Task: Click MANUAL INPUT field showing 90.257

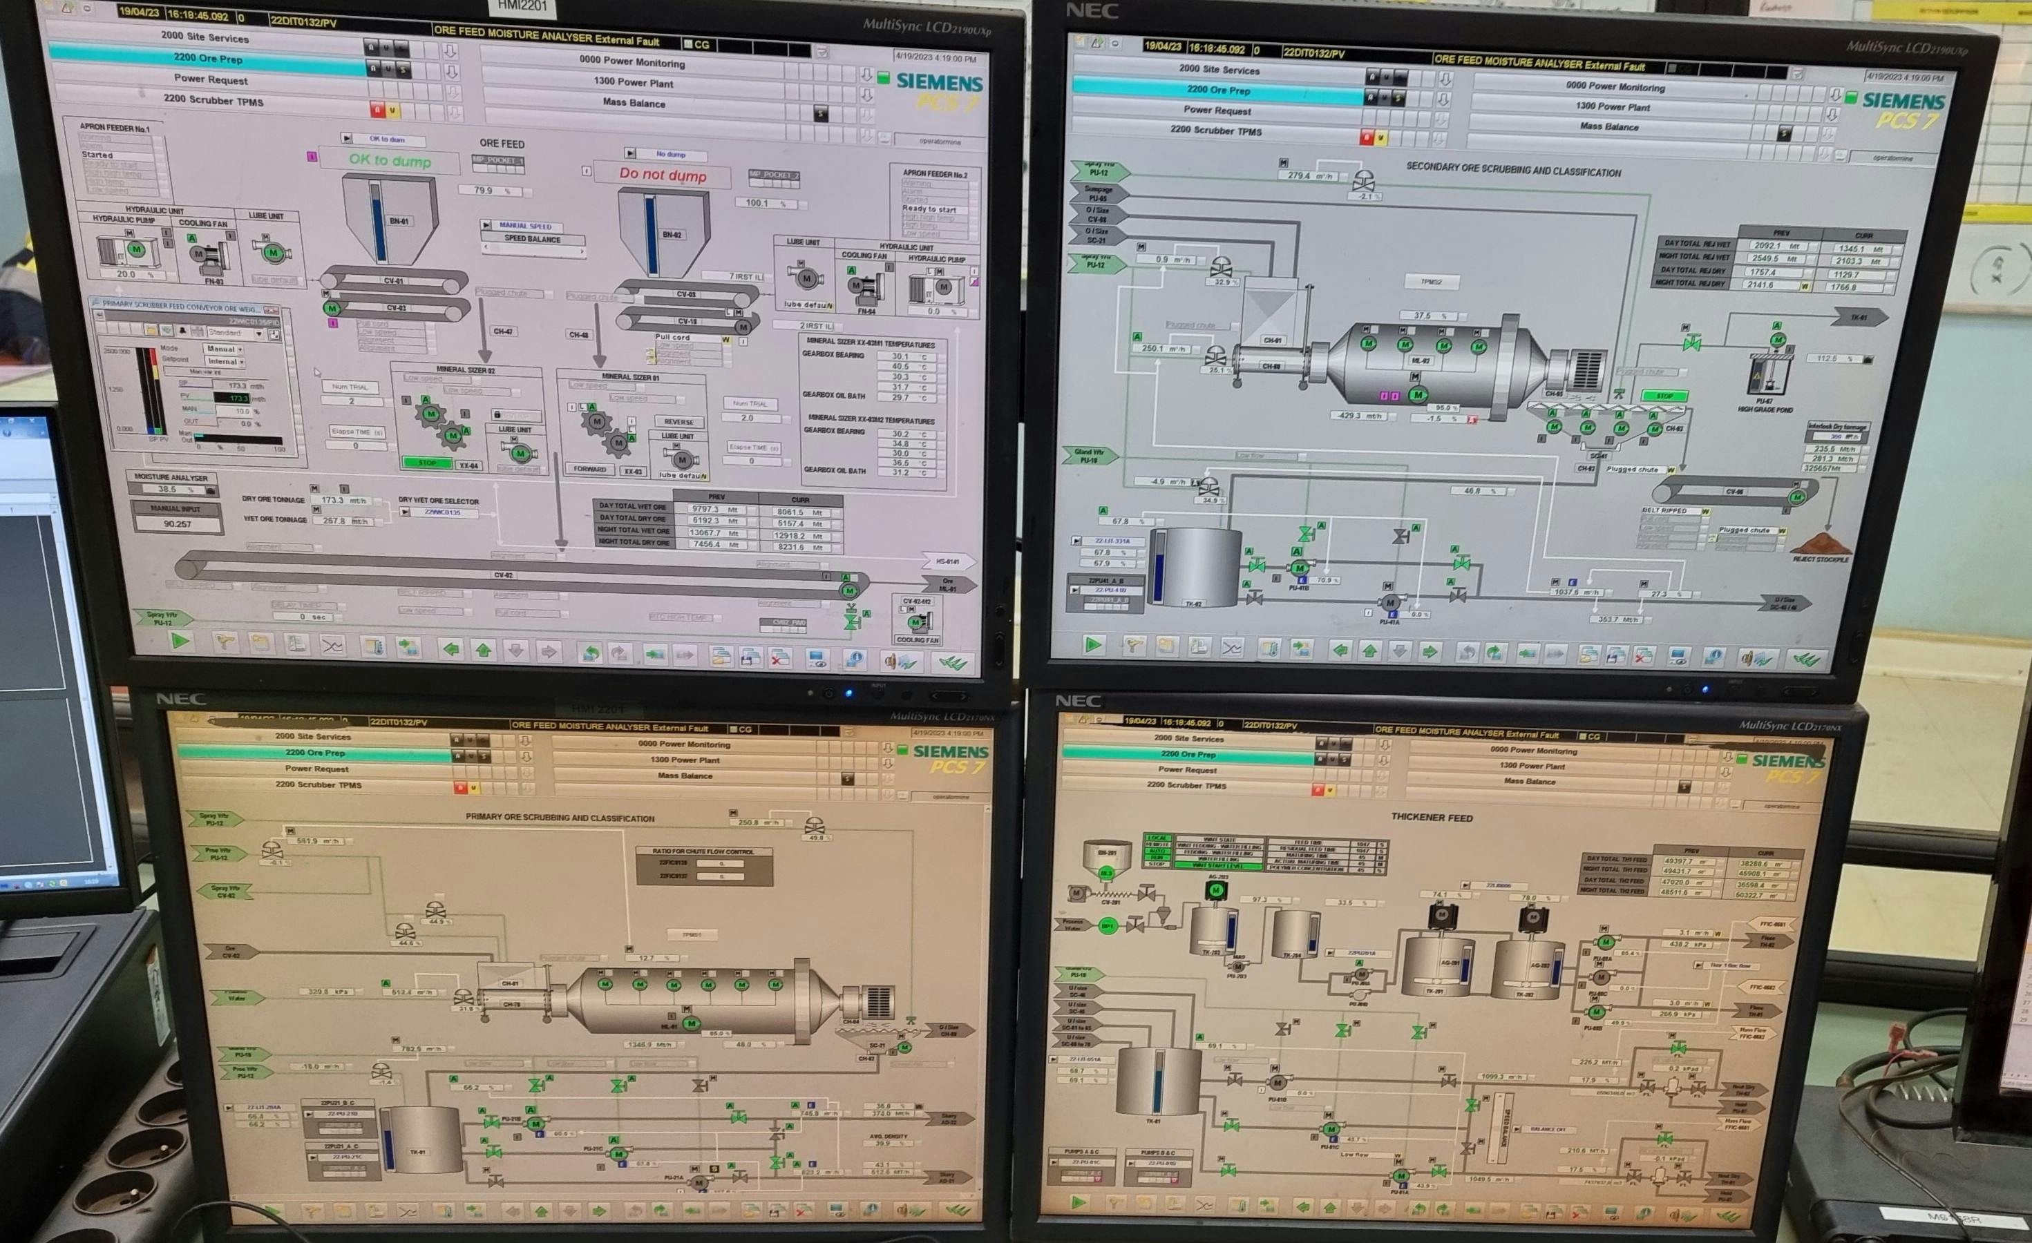Action: pos(178,524)
